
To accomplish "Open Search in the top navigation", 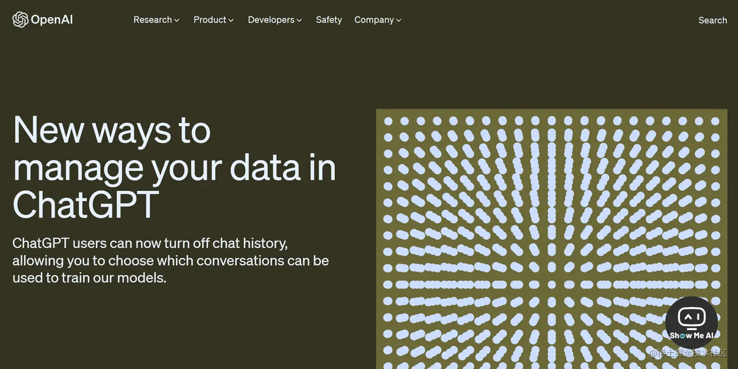I will [x=713, y=20].
